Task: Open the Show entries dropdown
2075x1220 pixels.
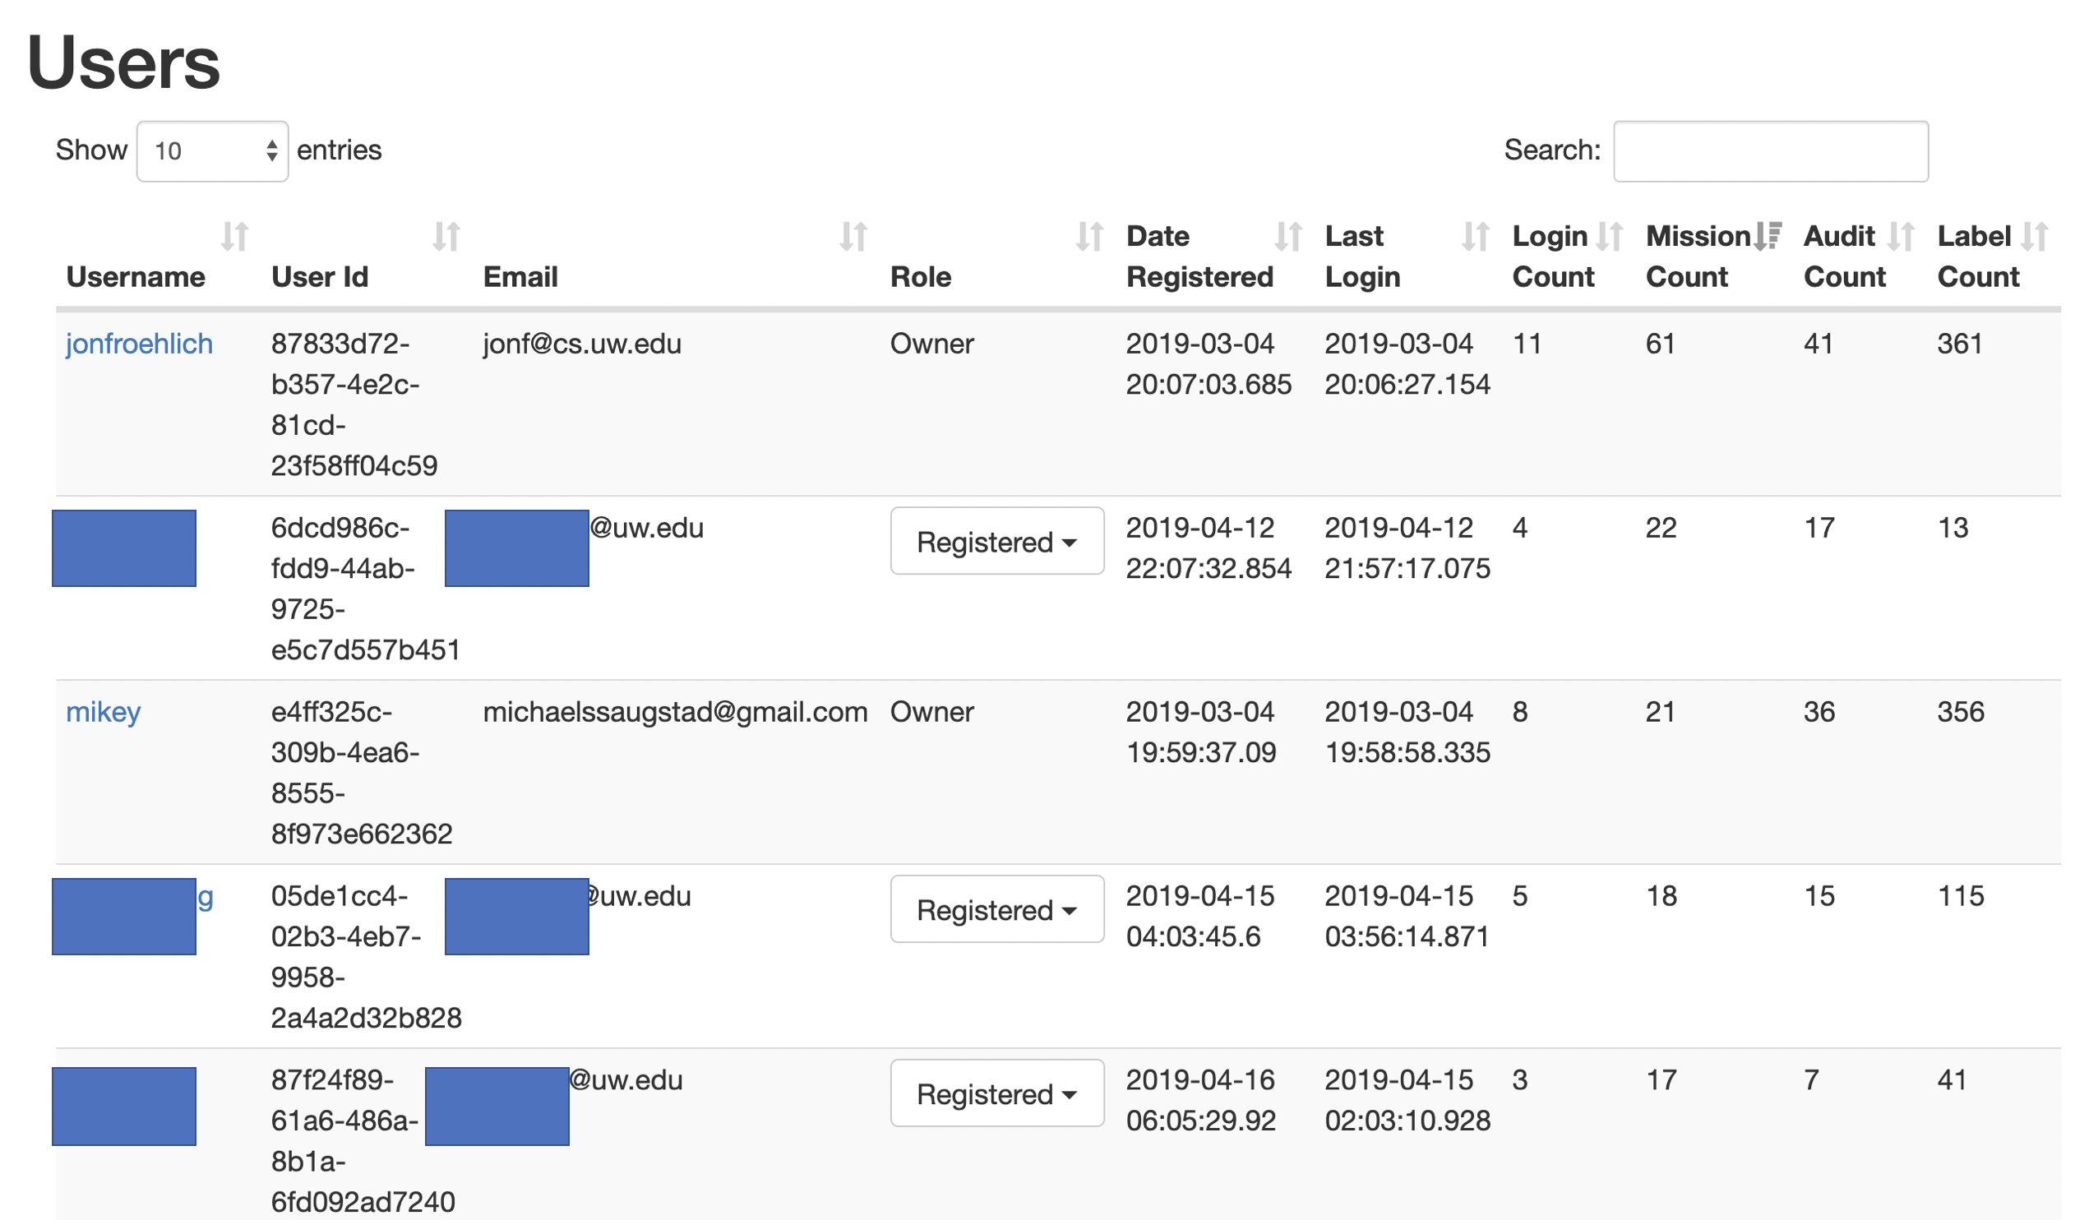Action: point(211,150)
